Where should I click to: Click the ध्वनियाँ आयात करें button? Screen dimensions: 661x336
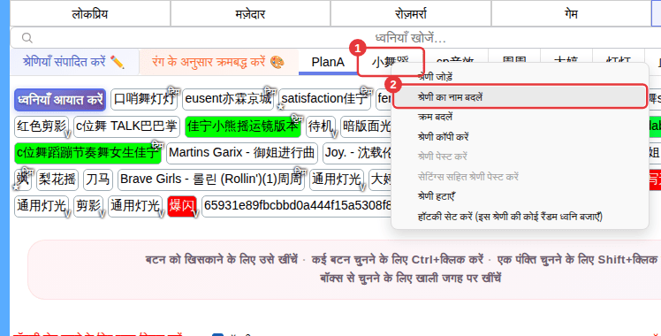(60, 100)
